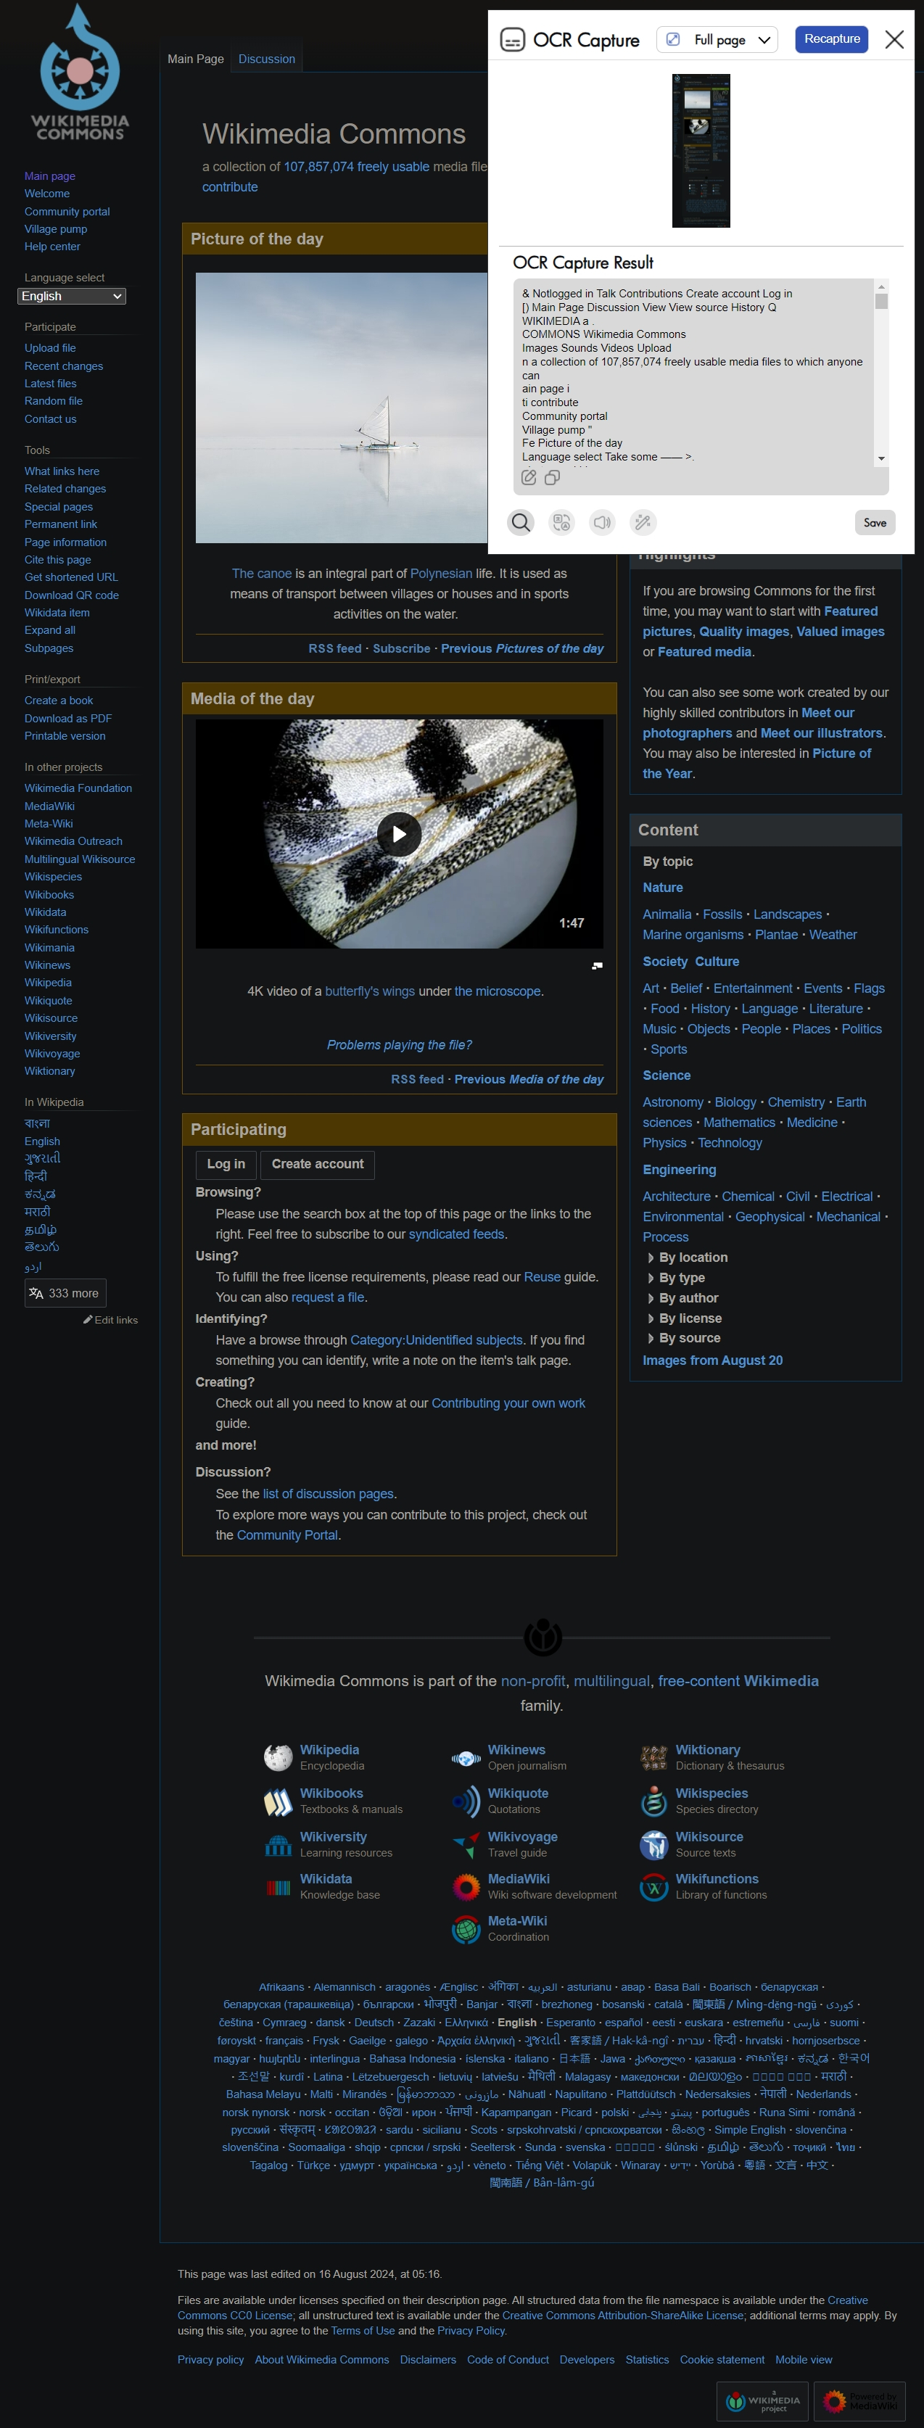Click Edit links pencil in sidebar
The width and height of the screenshot is (924, 2428).
110,1320
